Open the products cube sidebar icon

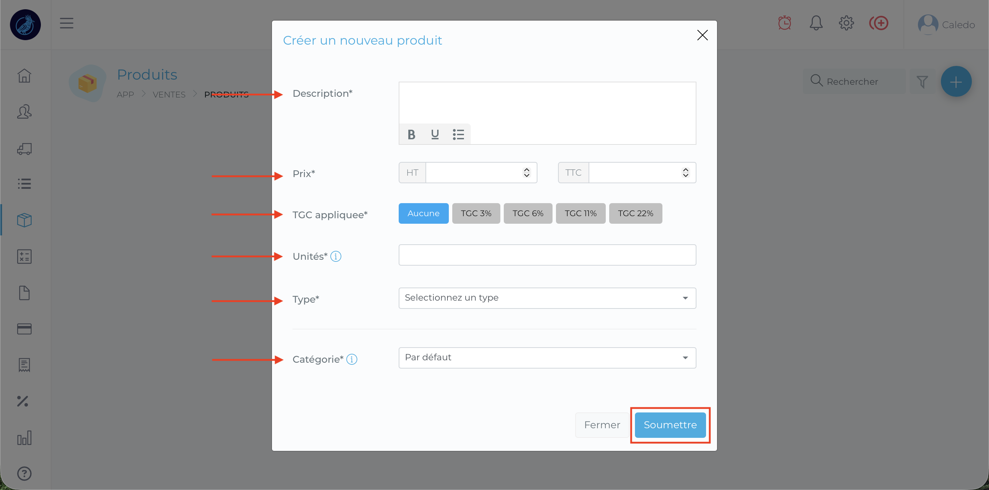pyautogui.click(x=24, y=220)
